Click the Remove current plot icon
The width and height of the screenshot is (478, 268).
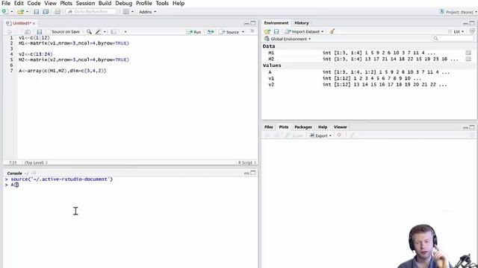[x=339, y=135]
